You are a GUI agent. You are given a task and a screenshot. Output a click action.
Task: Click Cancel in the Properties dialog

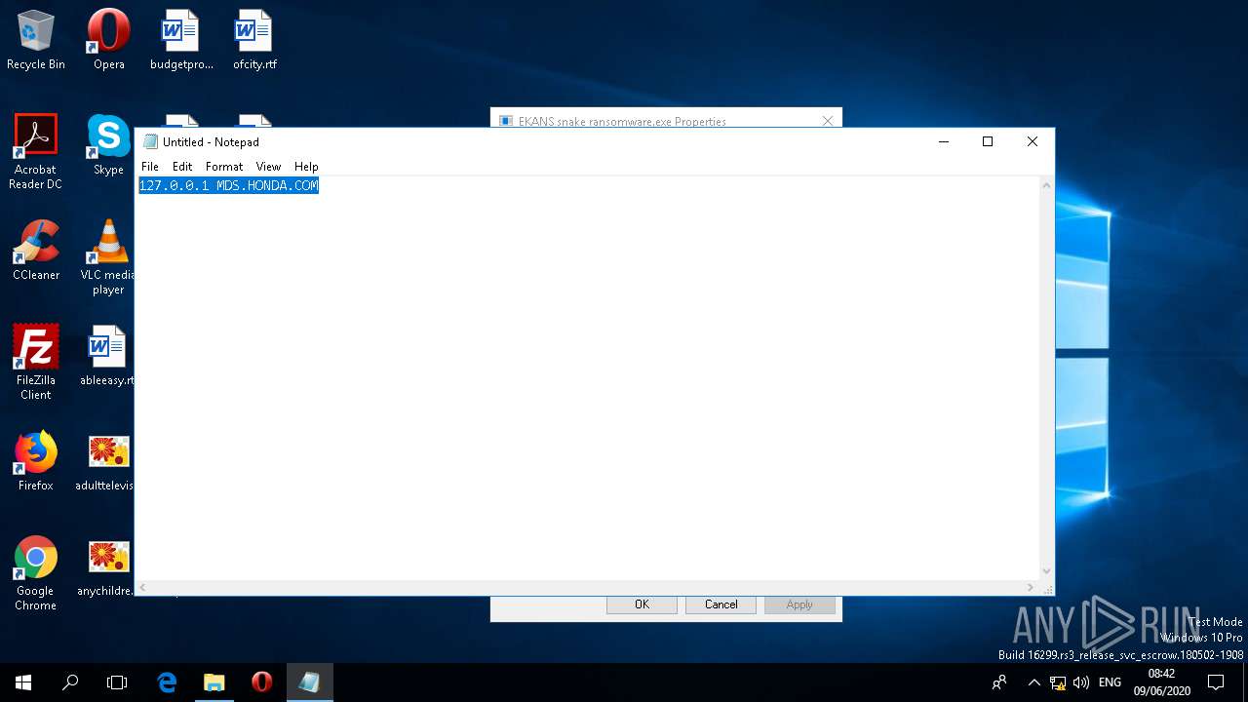pos(721,604)
